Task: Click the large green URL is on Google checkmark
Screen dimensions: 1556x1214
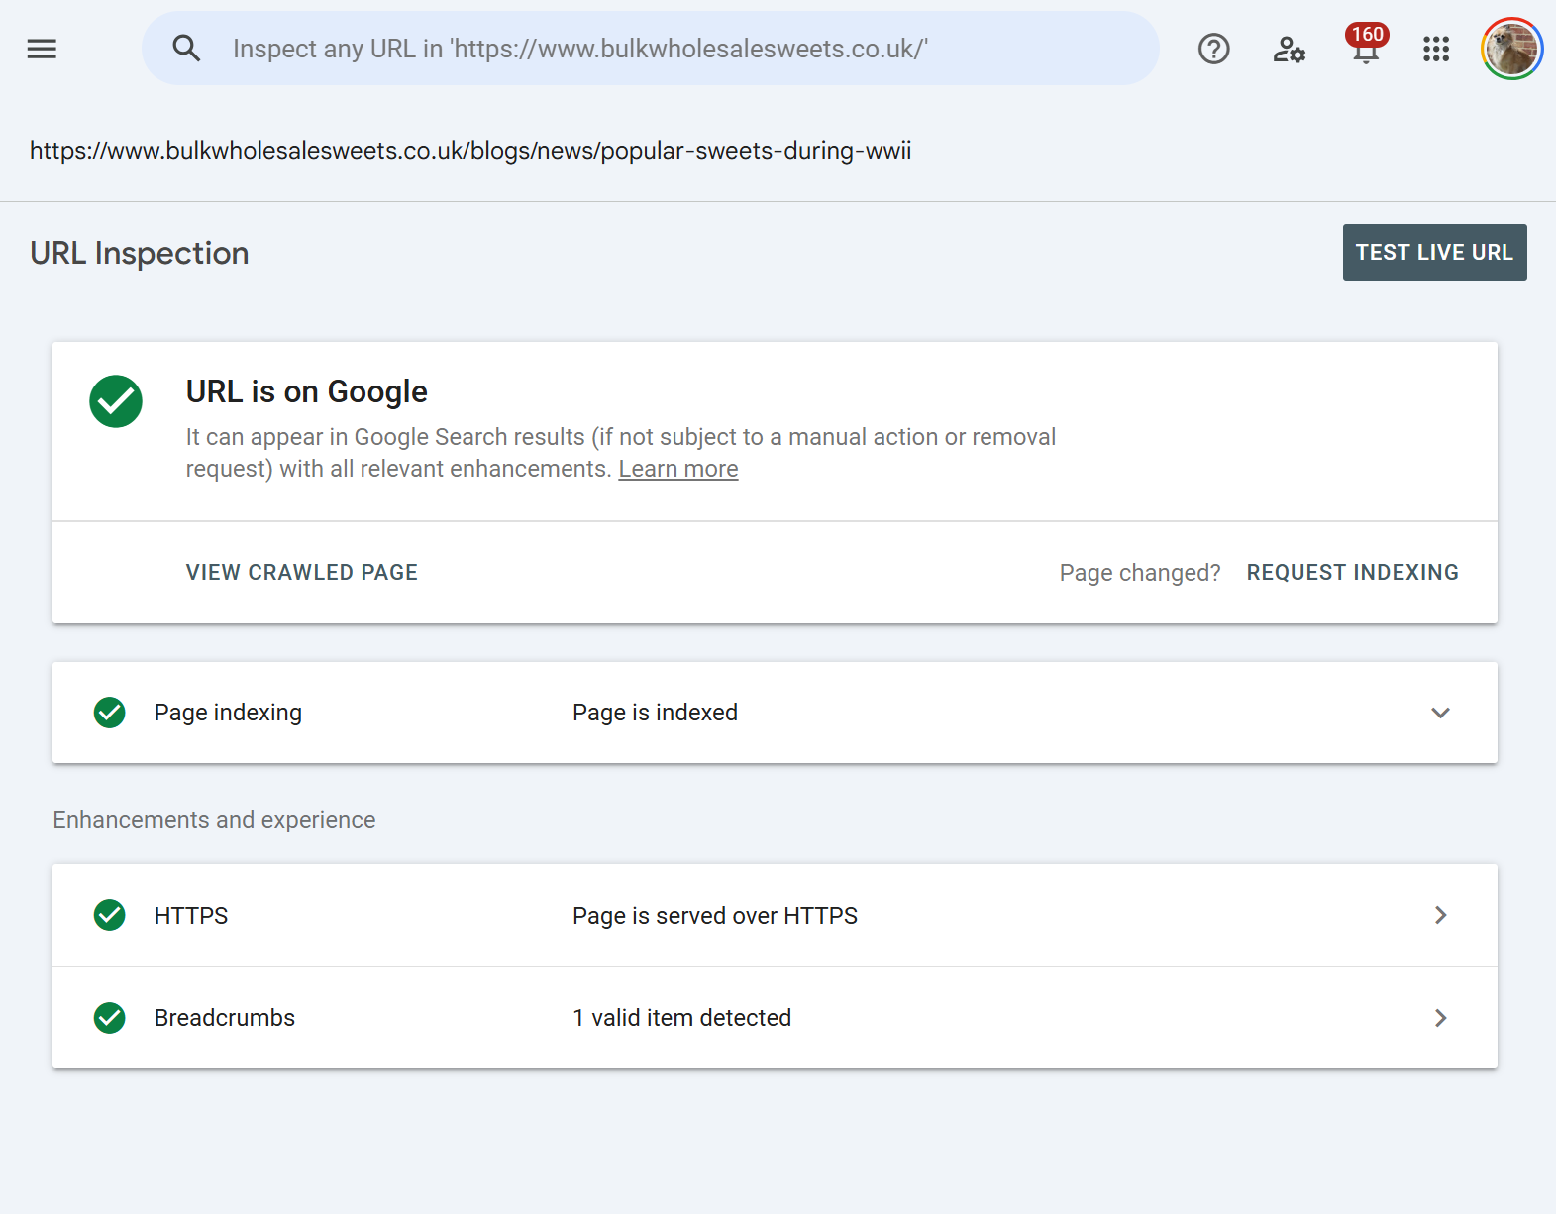Action: (116, 401)
